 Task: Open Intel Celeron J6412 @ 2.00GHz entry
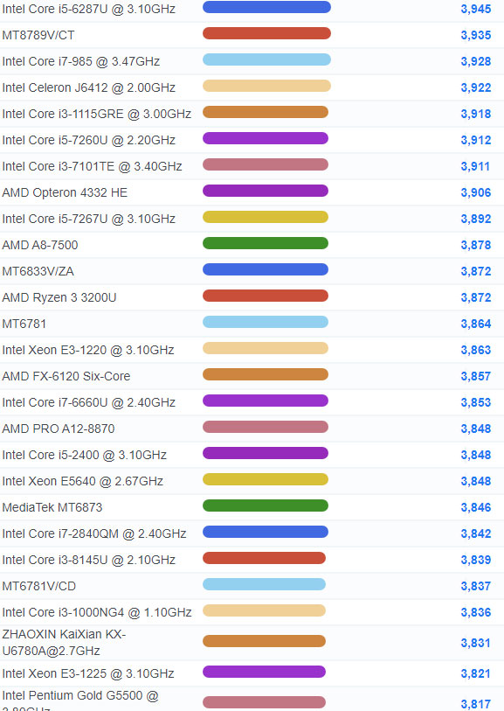[89, 88]
